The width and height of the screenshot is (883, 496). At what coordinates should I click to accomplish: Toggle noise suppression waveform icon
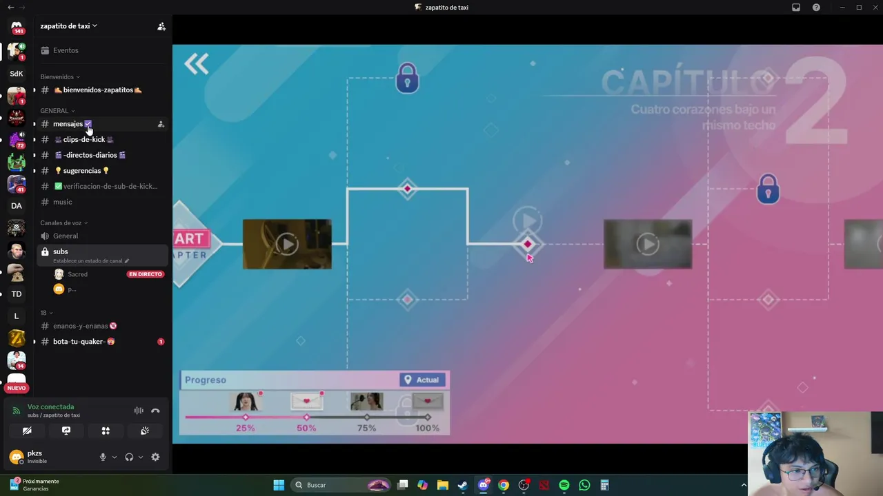click(x=139, y=411)
